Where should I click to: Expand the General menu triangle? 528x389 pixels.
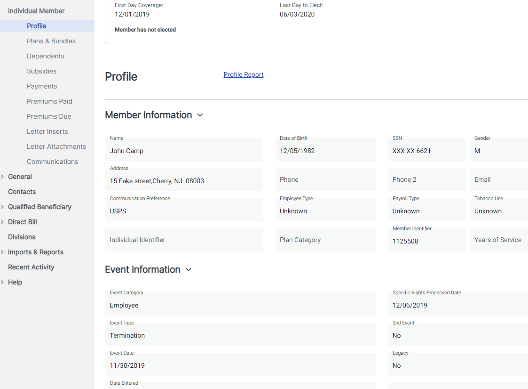(x=2, y=177)
